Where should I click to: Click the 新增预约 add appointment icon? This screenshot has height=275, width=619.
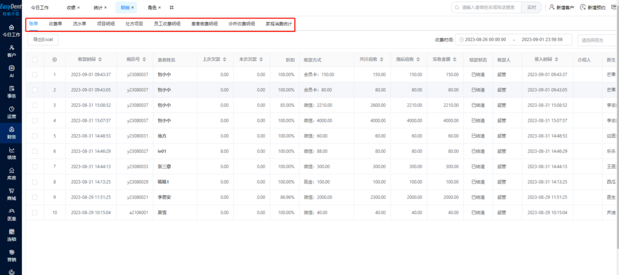tap(583, 7)
